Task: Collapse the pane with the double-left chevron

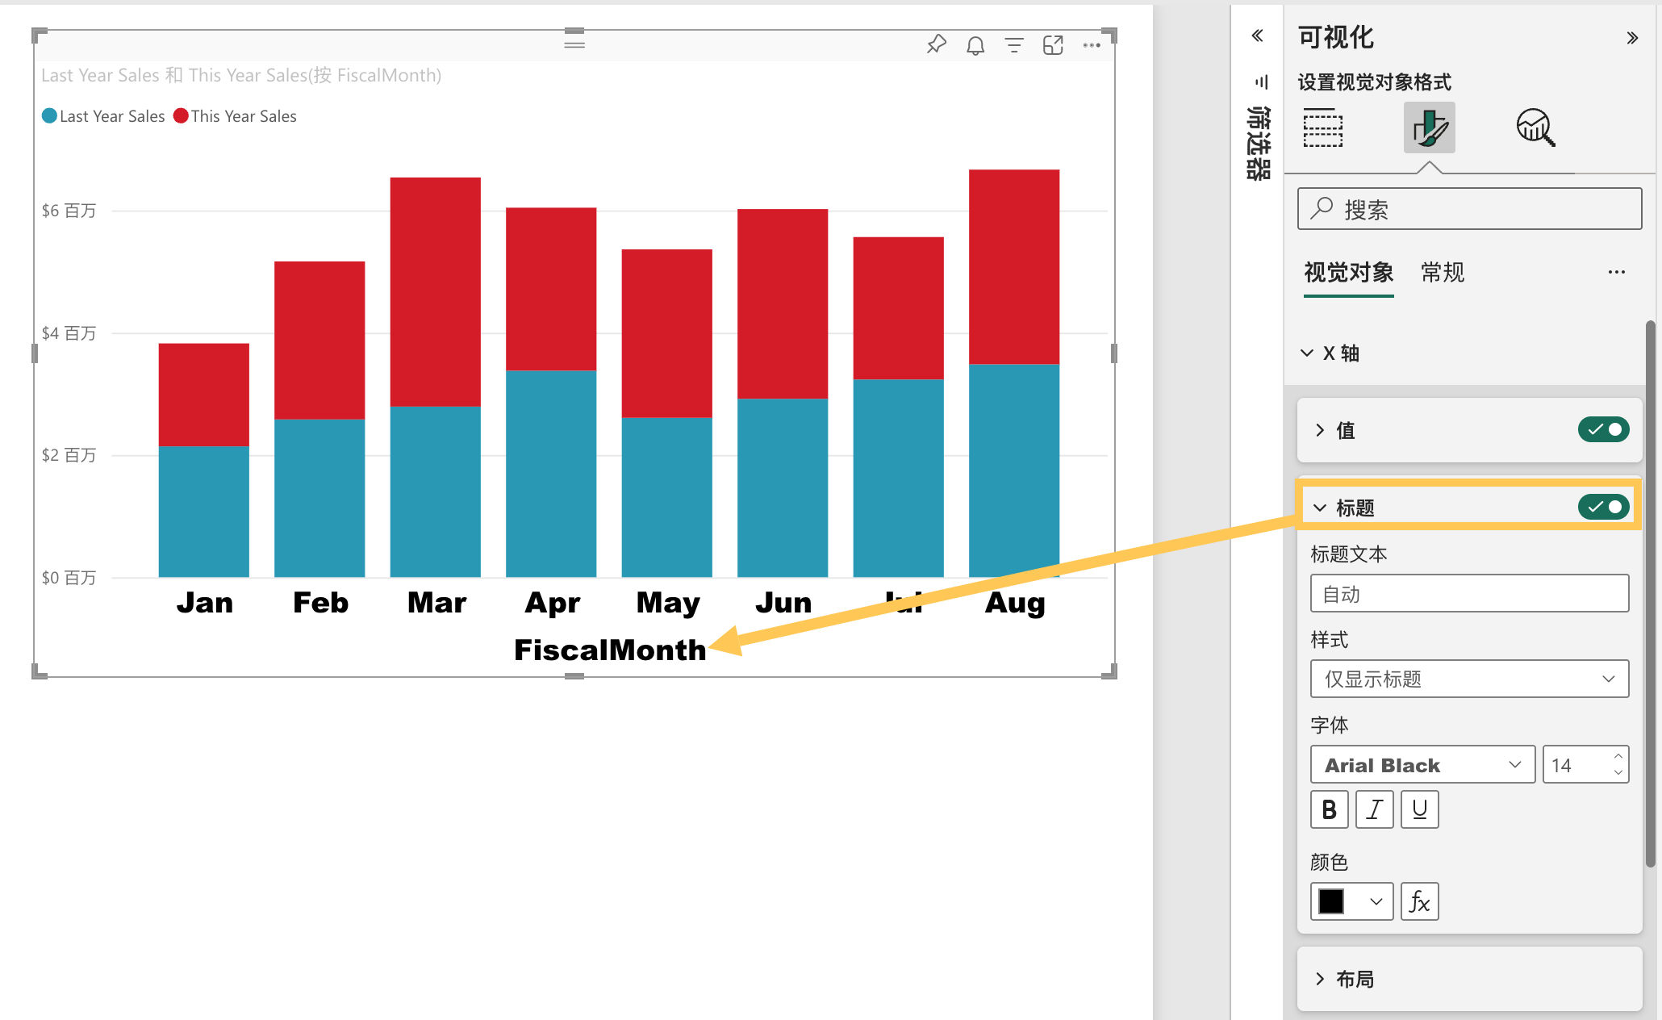Action: [x=1257, y=36]
